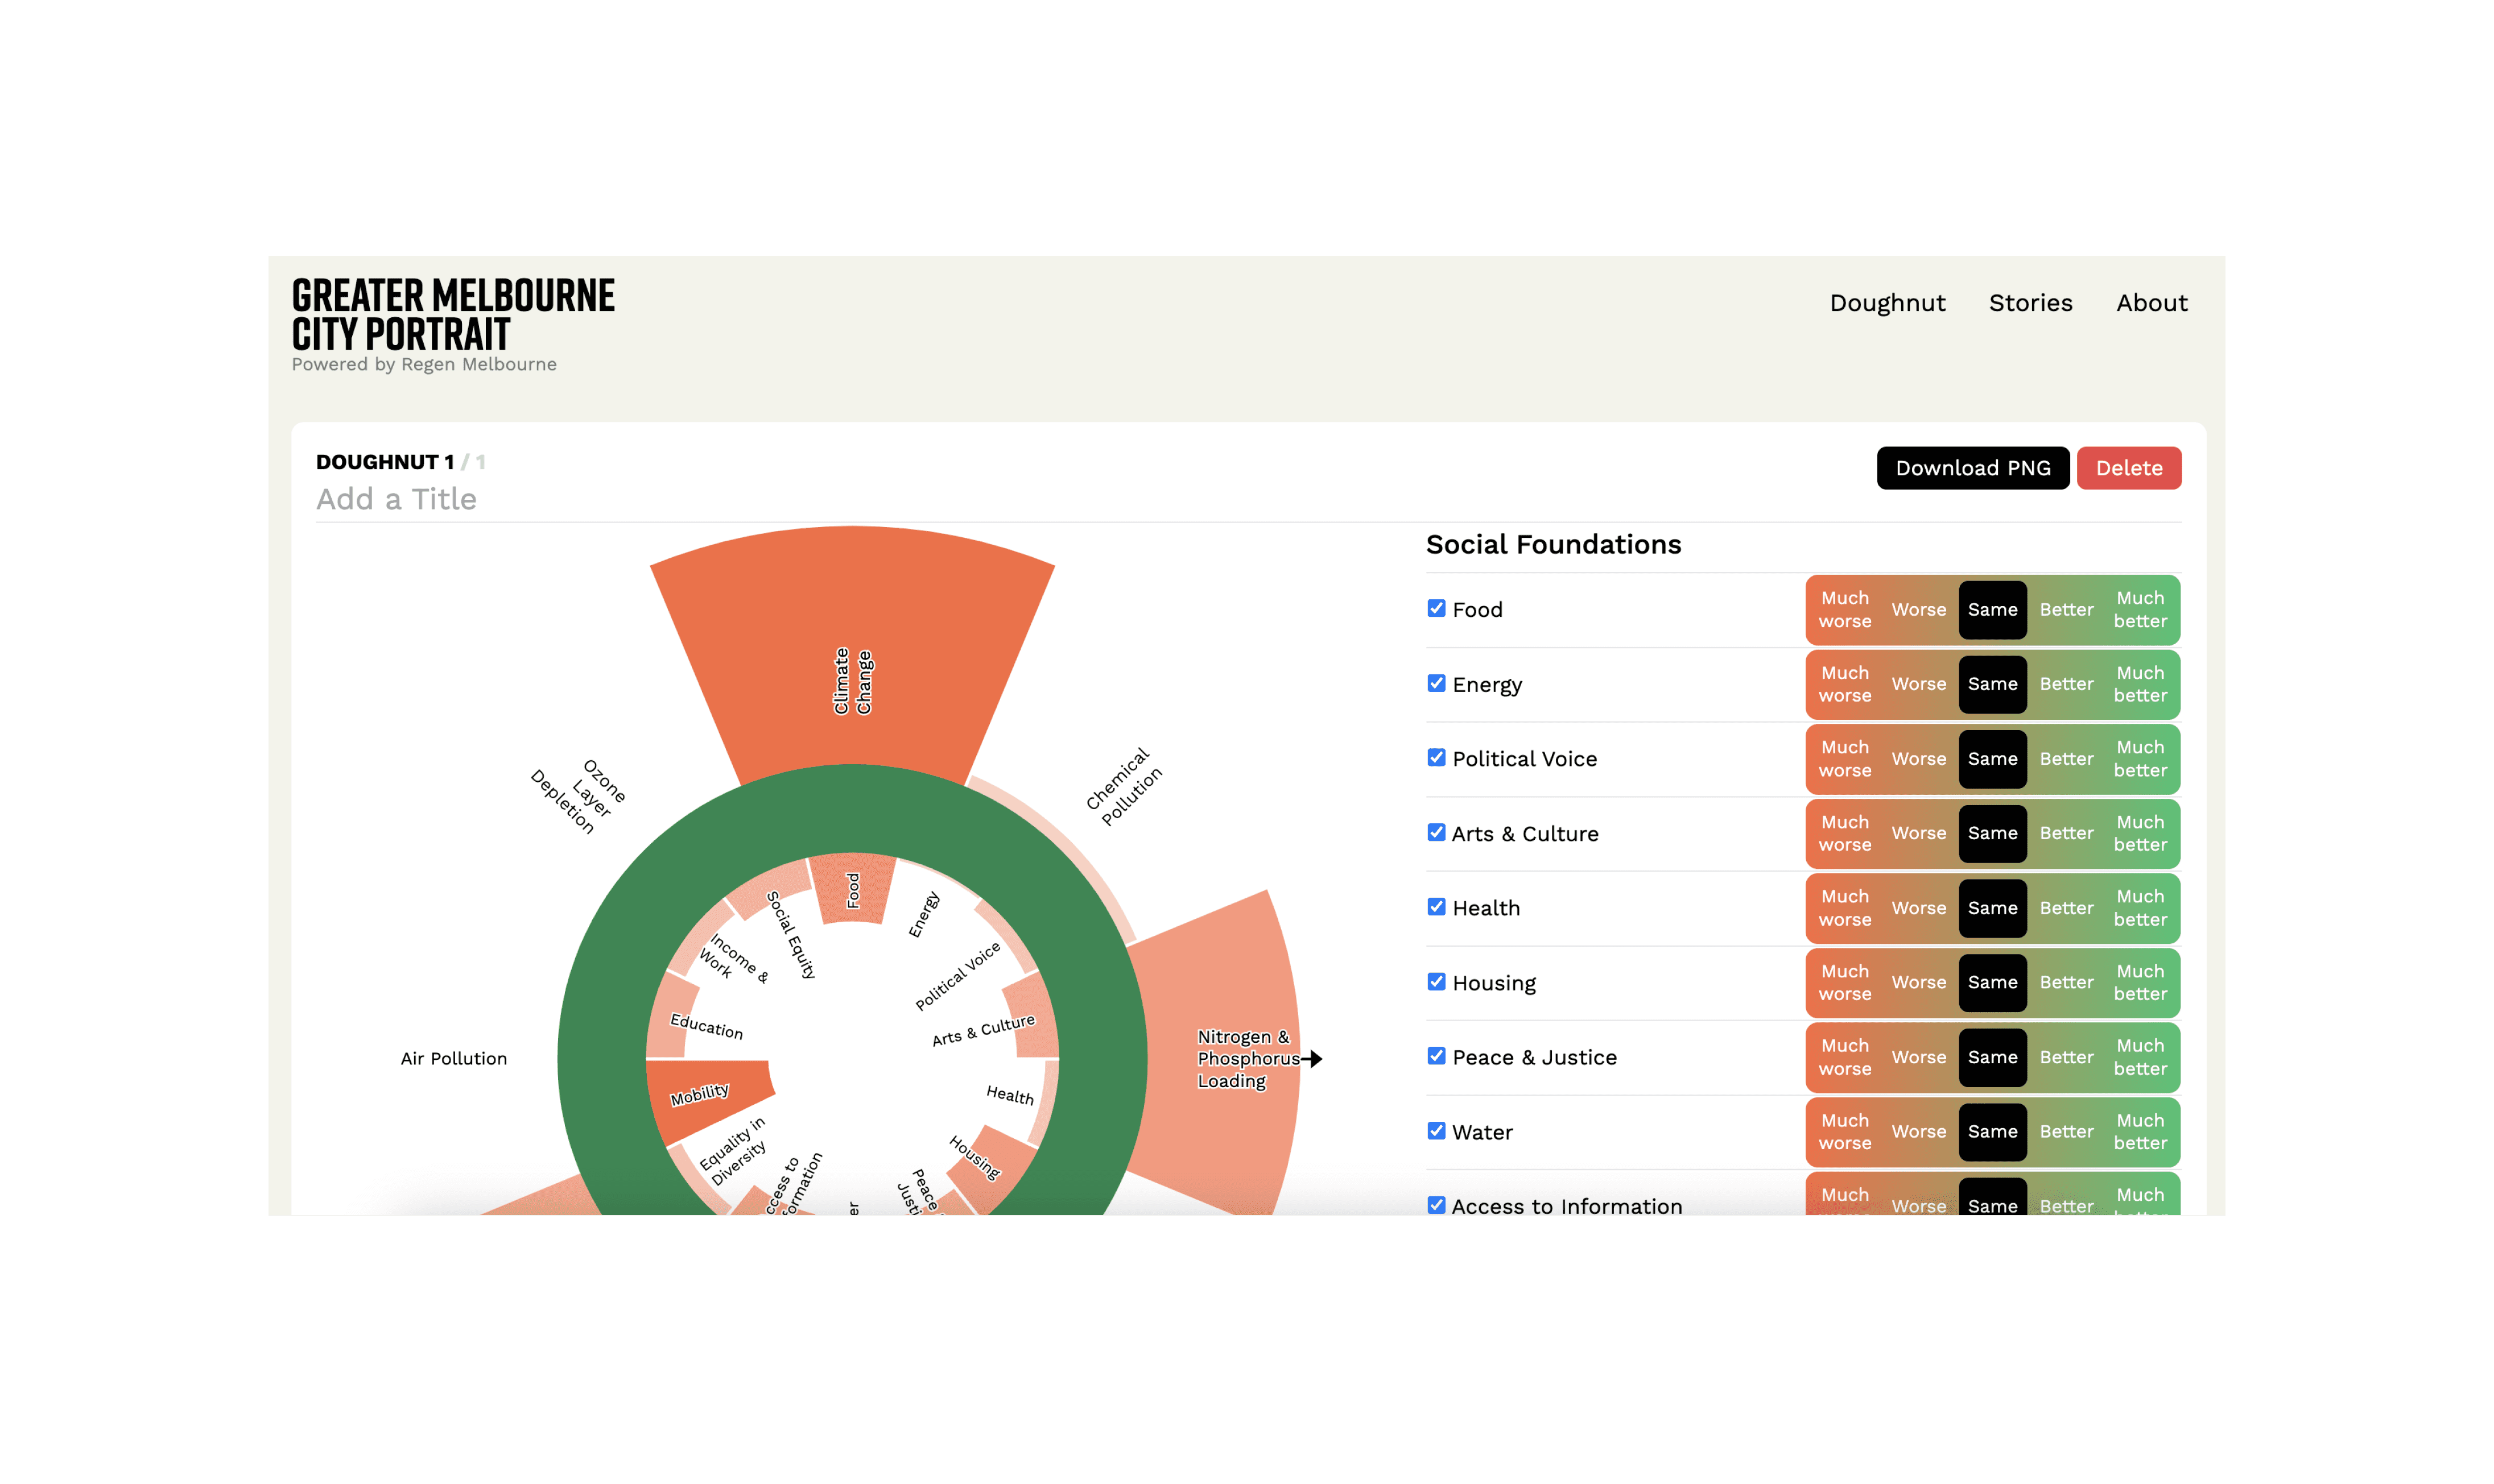Open the About page
This screenshot has height=1484, width=2494.
click(2151, 303)
